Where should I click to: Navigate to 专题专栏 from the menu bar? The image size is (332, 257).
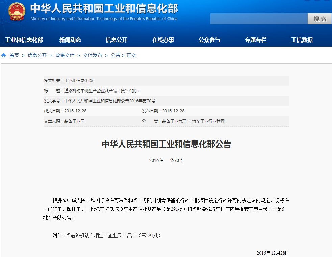(x=256, y=40)
